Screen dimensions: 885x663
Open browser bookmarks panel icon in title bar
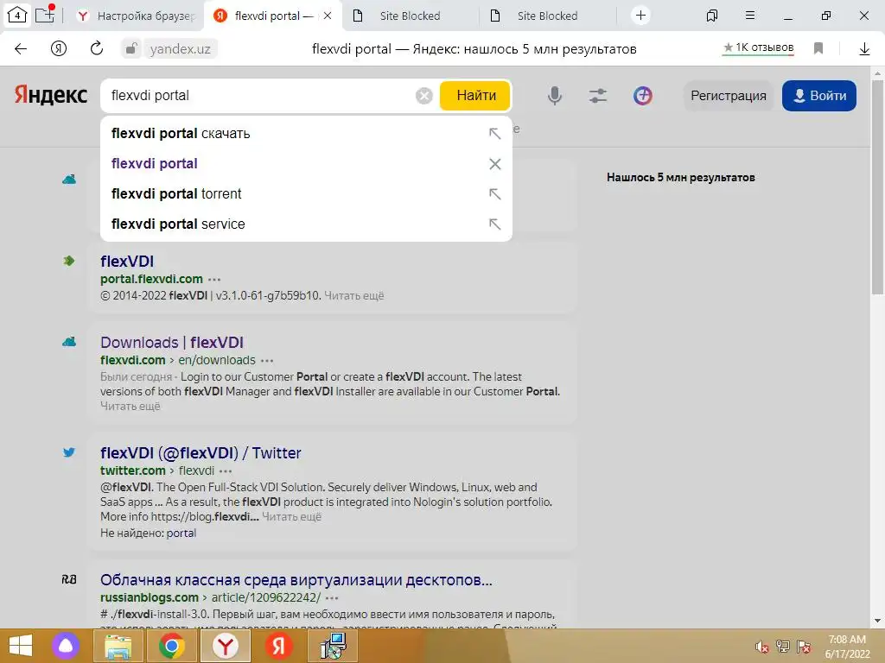pyautogui.click(x=712, y=16)
